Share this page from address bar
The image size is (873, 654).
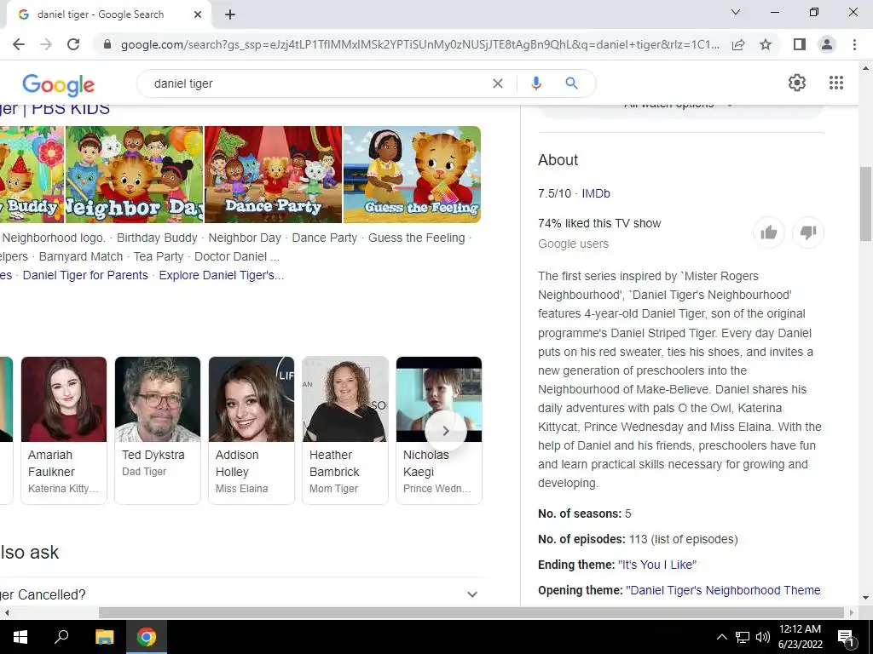pos(738,44)
